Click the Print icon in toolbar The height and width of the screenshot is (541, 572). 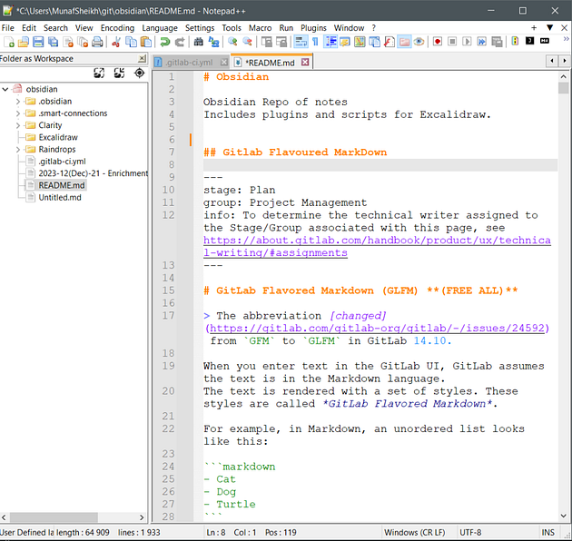click(97, 42)
